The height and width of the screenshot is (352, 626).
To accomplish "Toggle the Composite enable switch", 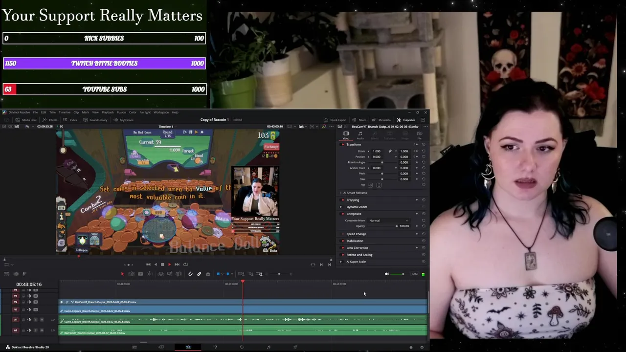I will pos(342,214).
